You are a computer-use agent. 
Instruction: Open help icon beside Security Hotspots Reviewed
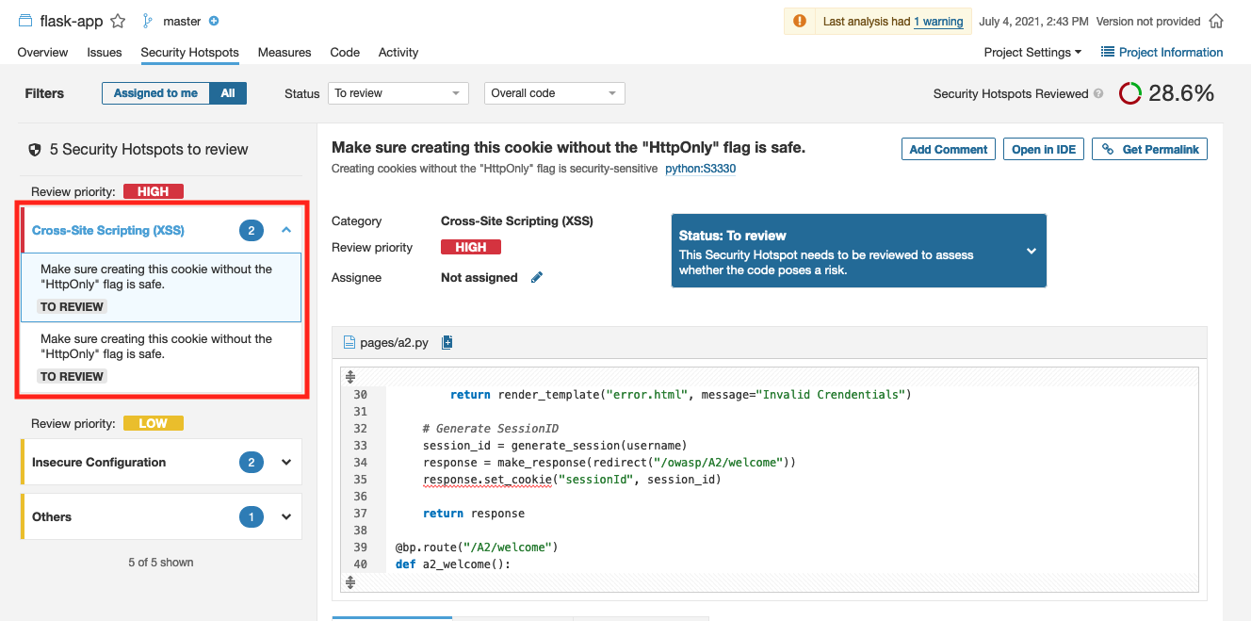(1097, 93)
